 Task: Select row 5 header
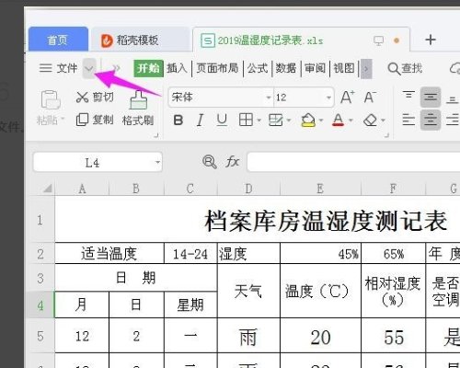click(x=41, y=336)
